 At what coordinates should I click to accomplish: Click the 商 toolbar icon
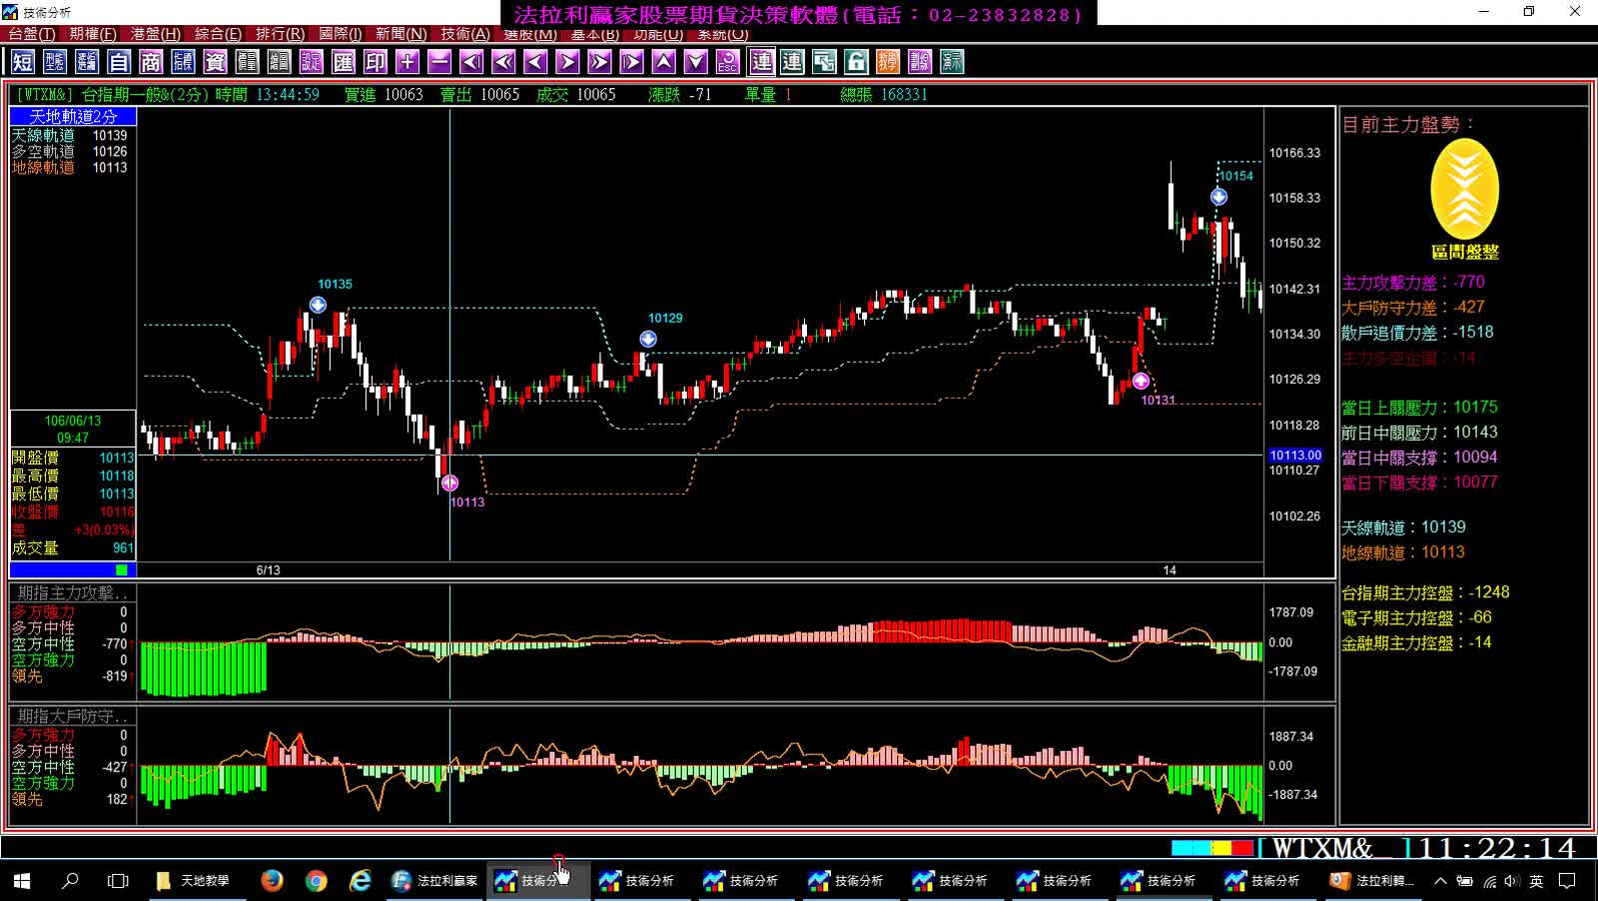coord(151,62)
